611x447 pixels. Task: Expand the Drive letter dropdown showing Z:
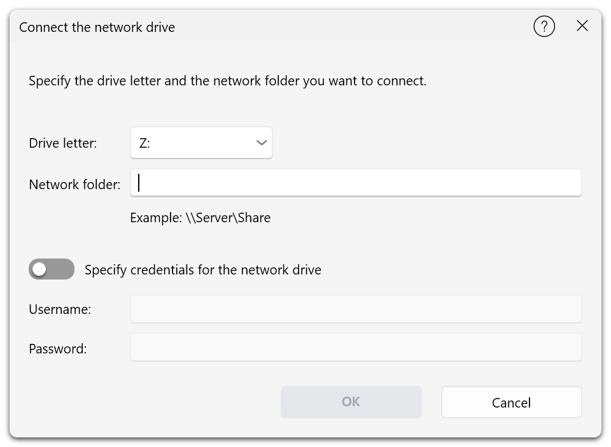point(201,143)
